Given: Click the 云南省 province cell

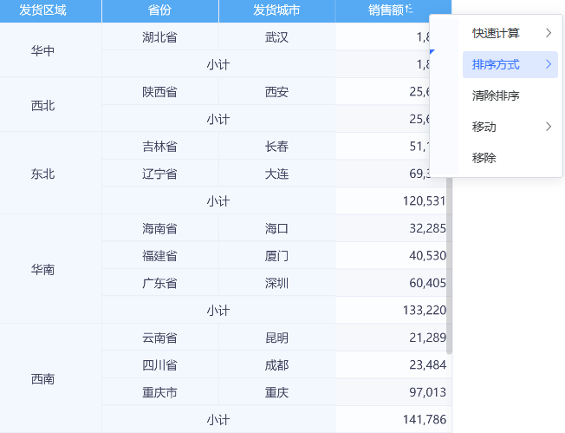Looking at the screenshot, I should 159,338.
